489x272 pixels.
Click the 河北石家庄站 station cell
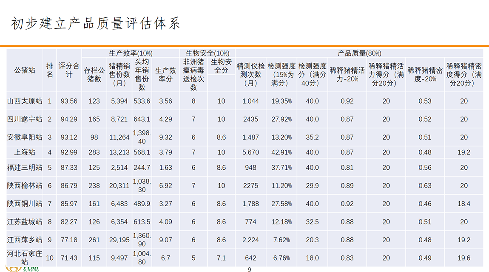25,258
